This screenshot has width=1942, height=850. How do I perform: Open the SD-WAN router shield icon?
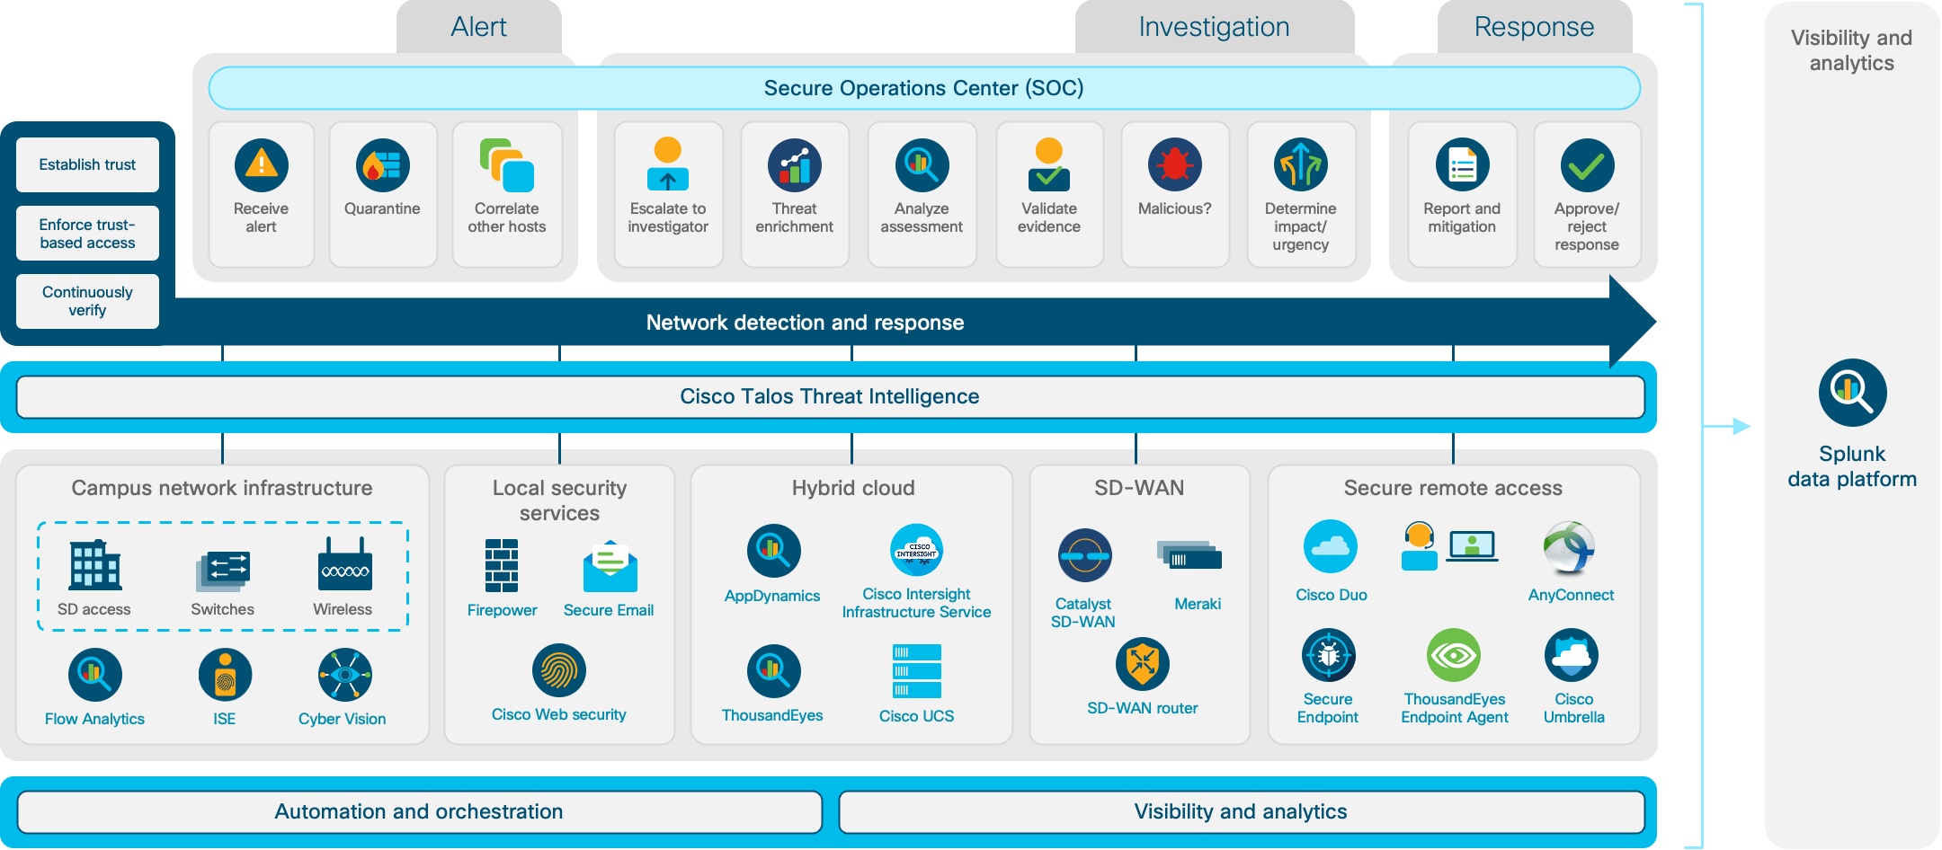coord(1143,664)
